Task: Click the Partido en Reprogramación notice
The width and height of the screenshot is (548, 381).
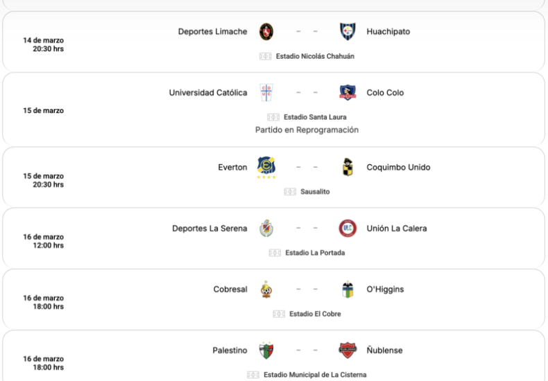Action: [x=307, y=130]
